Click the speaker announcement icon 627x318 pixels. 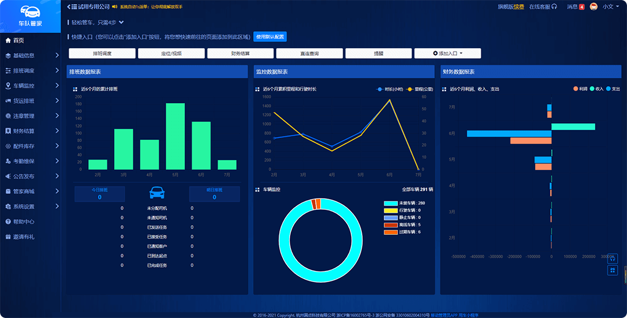pyautogui.click(x=114, y=7)
